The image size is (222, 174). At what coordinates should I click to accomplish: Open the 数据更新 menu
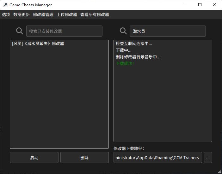[x=22, y=14]
